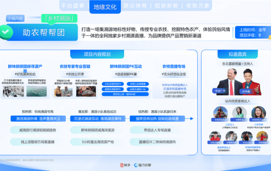The width and height of the screenshot is (271, 171).
Task: Select the 平台盛事 tab
Action: [73, 6]
